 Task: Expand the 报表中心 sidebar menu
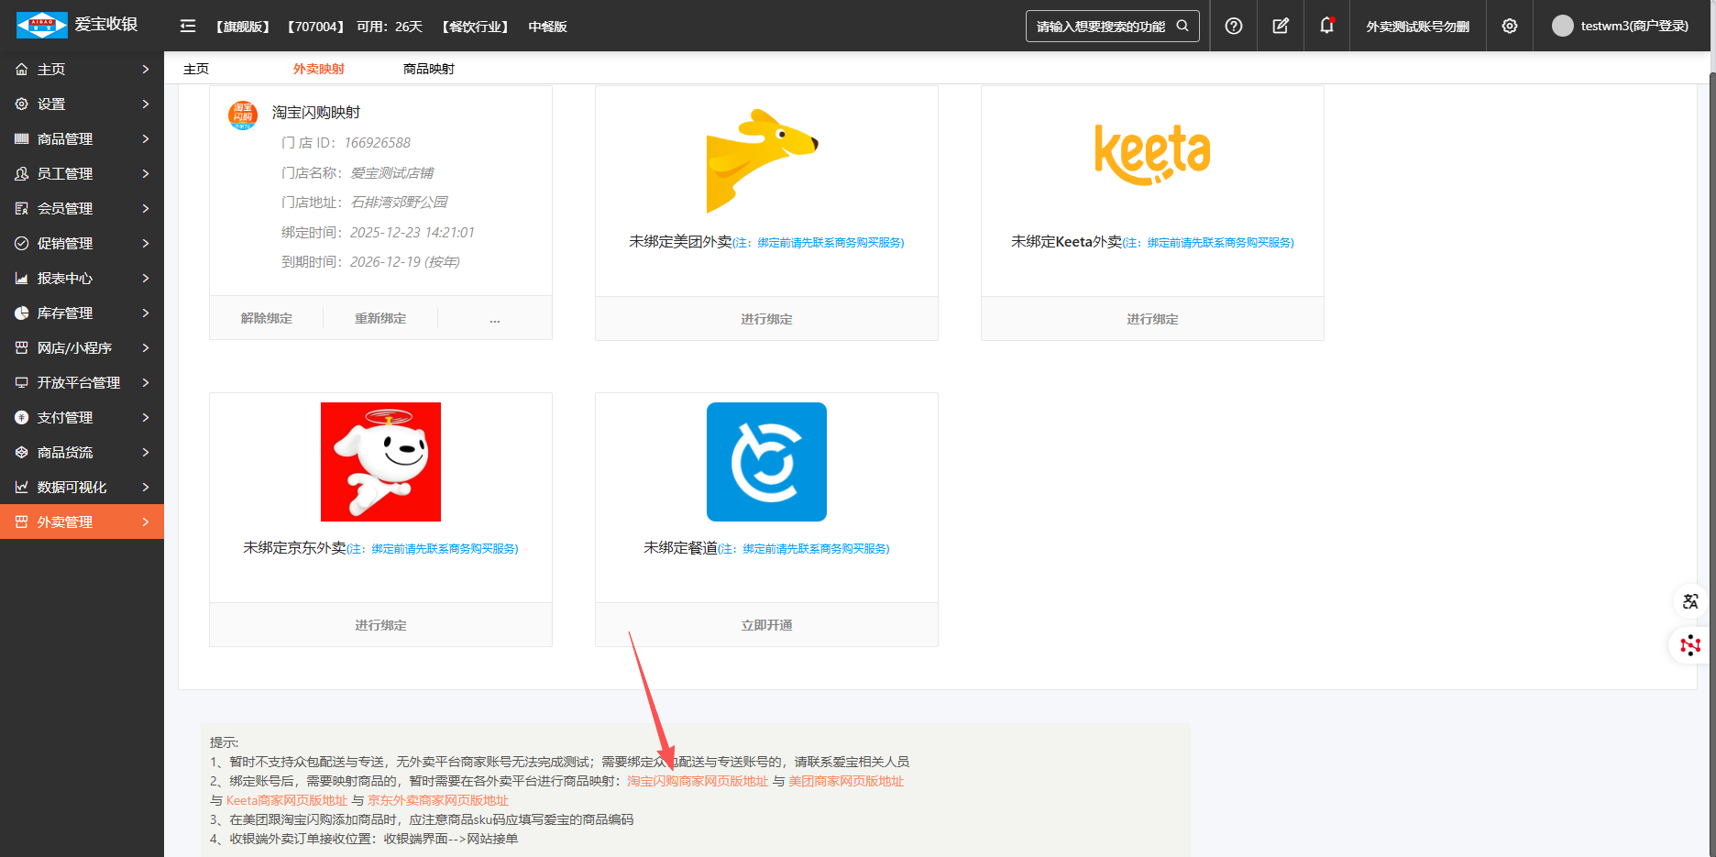[x=82, y=278]
